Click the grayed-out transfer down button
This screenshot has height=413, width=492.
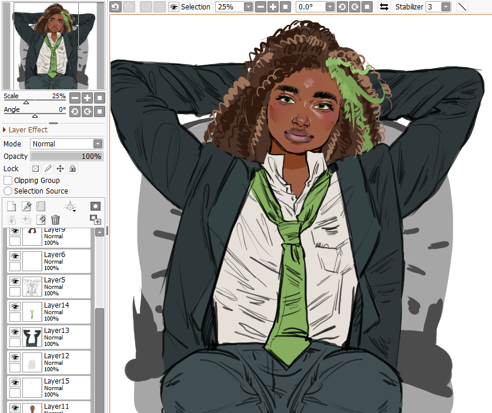[x=11, y=219]
